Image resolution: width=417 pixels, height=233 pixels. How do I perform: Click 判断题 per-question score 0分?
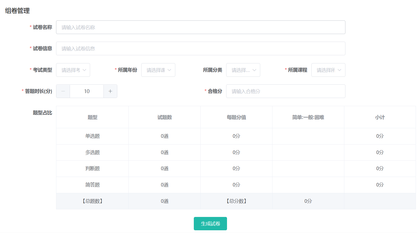coord(236,168)
